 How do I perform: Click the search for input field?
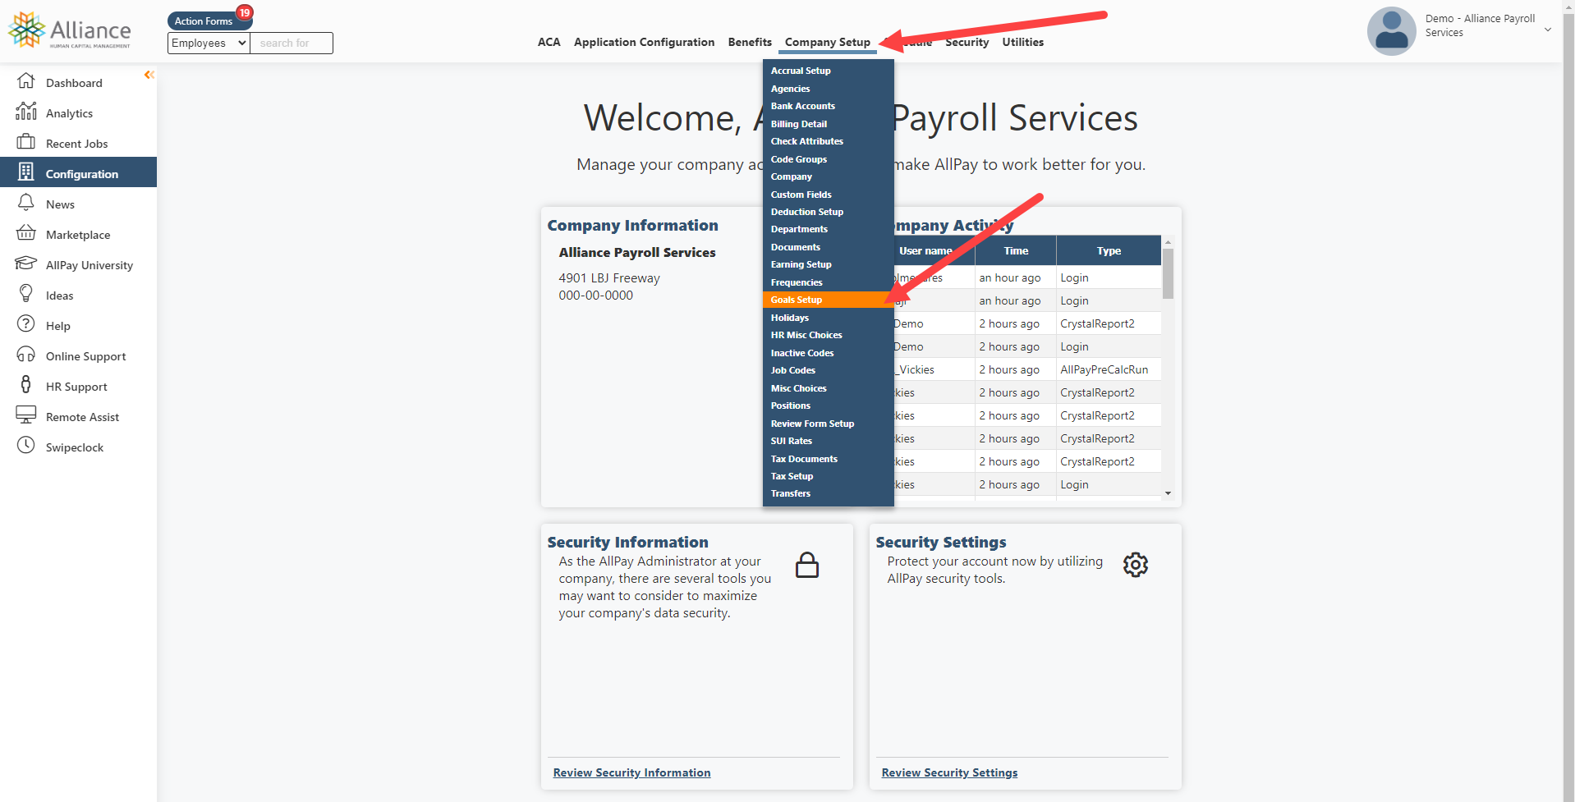coord(292,43)
